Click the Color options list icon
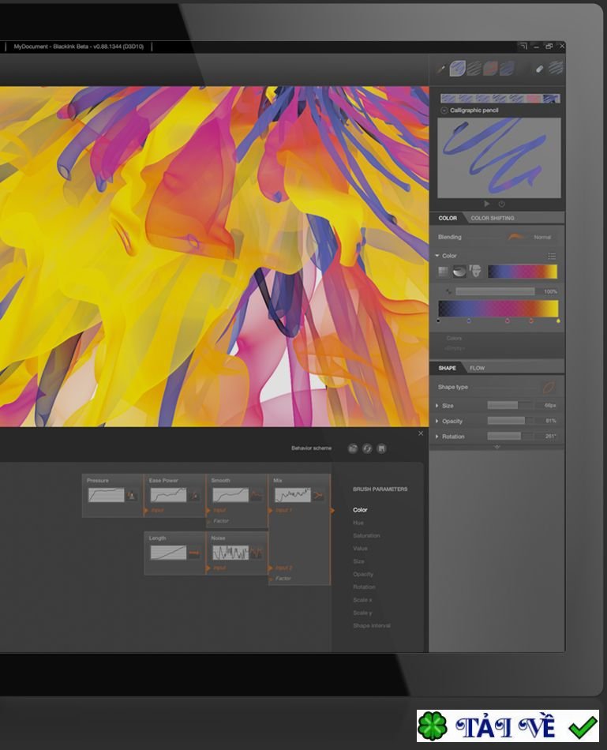This screenshot has height=750, width=607. (552, 256)
